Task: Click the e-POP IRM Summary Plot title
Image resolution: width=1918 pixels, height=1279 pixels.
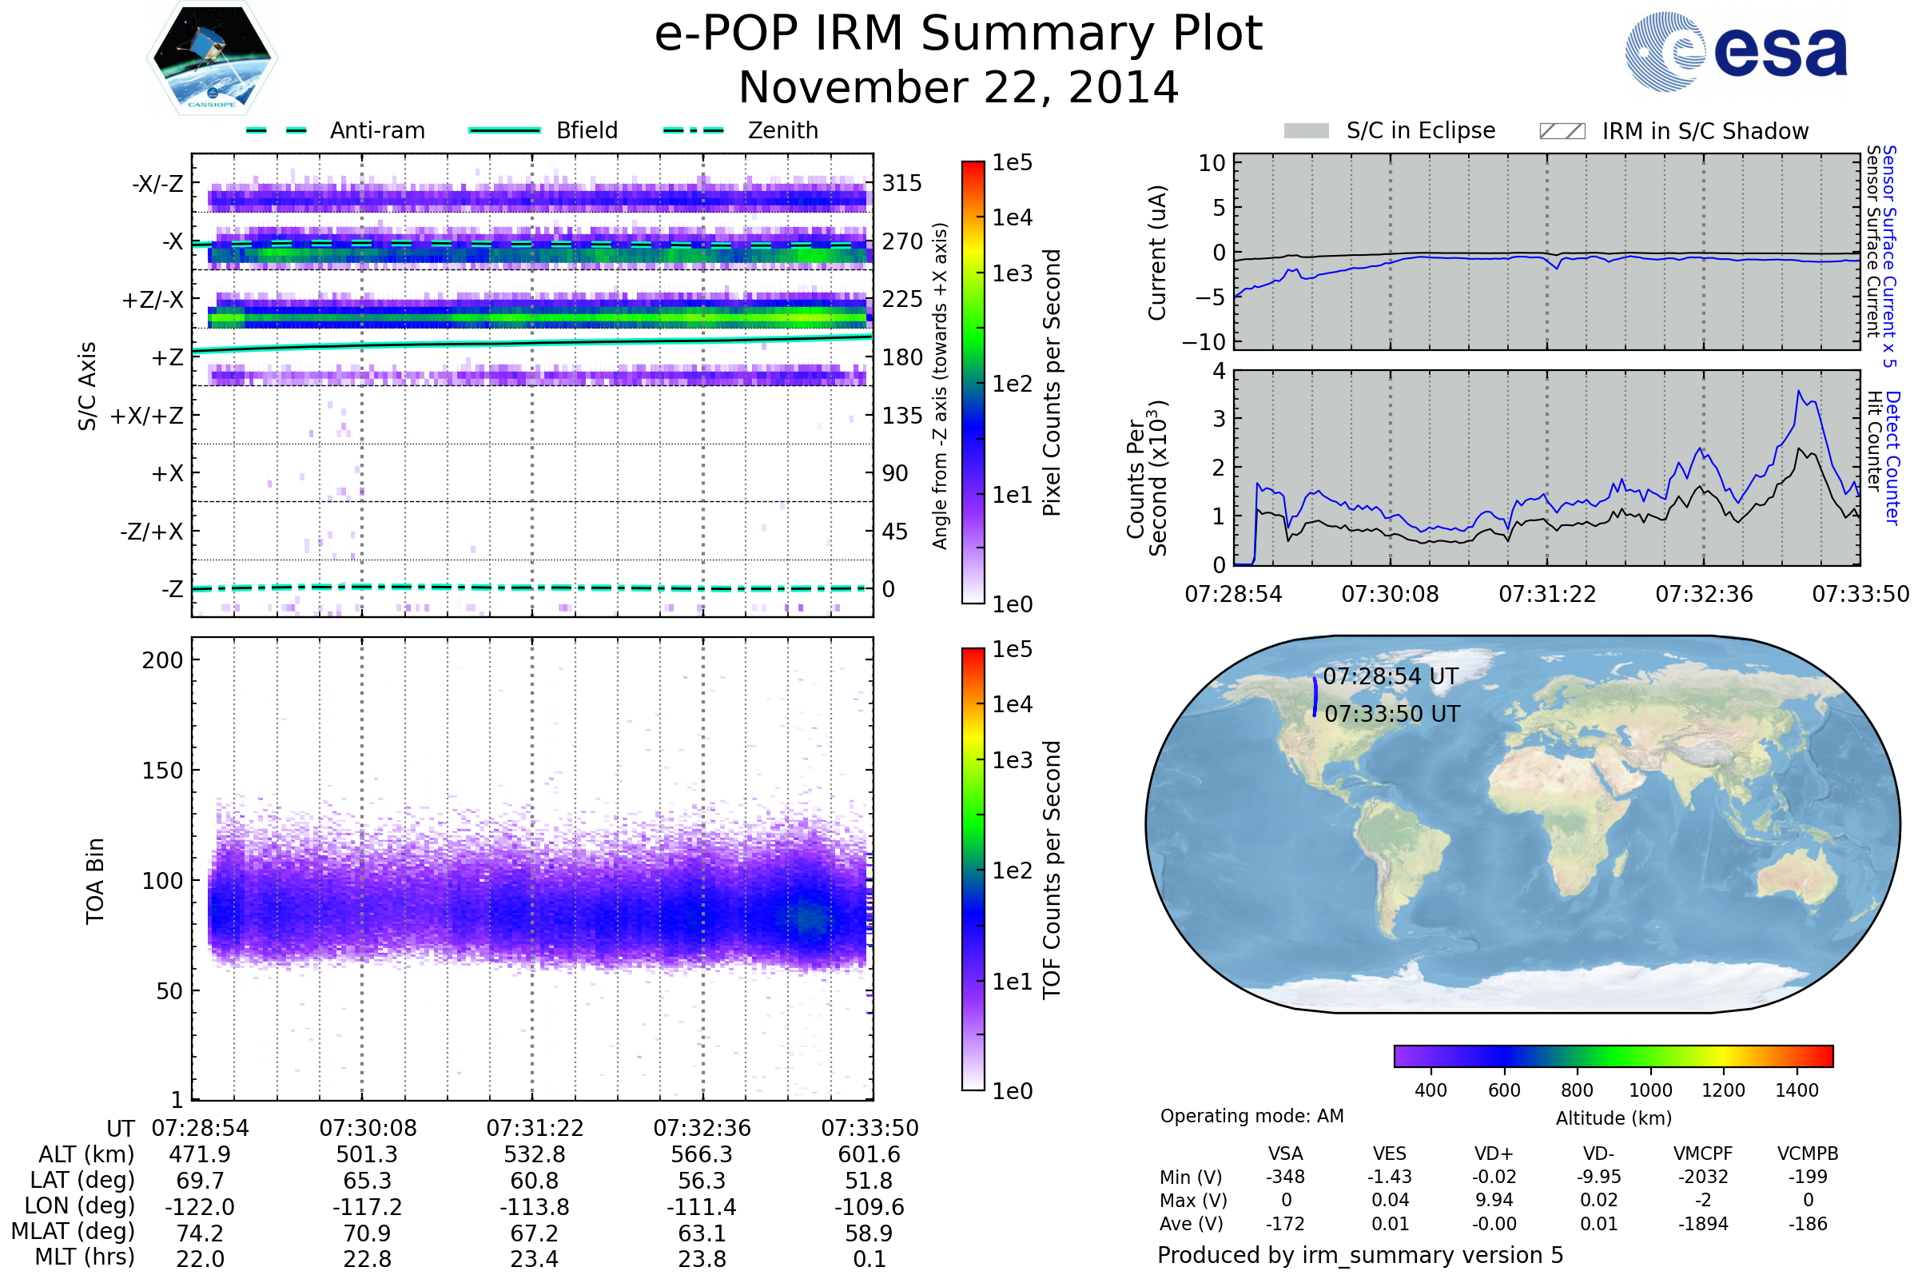Action: 958,34
